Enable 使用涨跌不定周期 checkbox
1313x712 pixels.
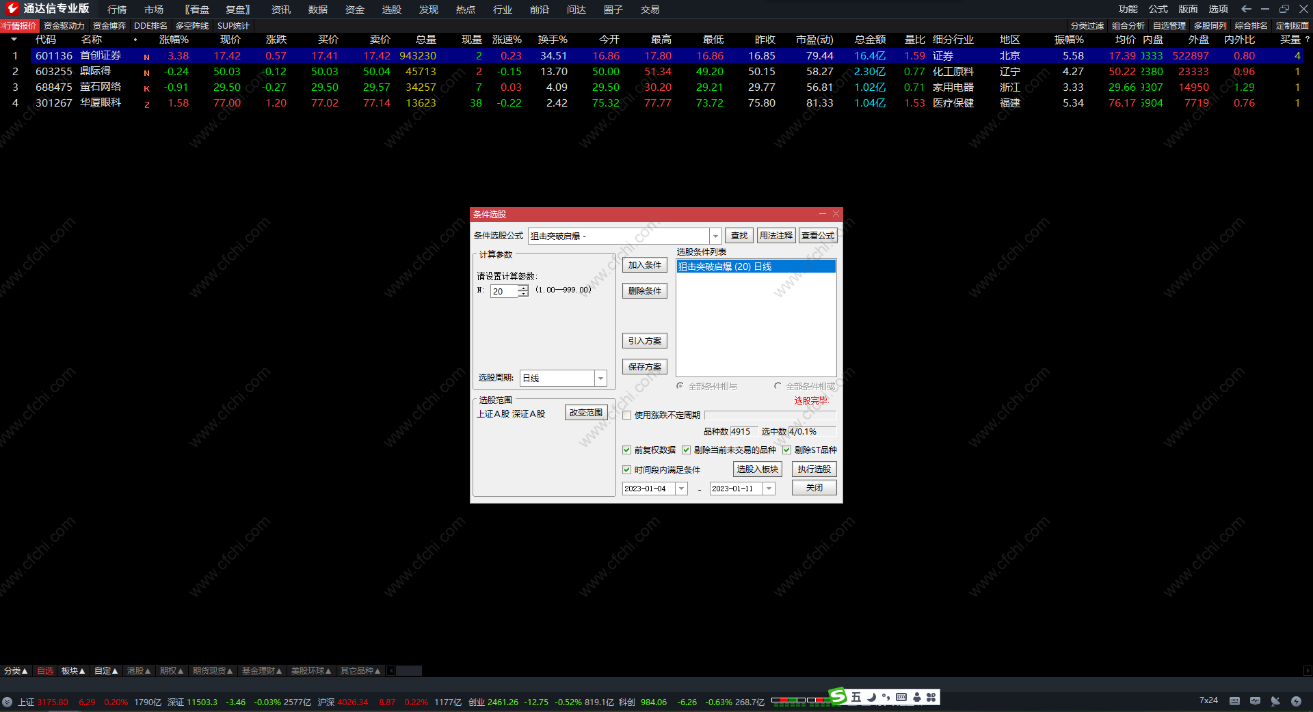pos(626,415)
